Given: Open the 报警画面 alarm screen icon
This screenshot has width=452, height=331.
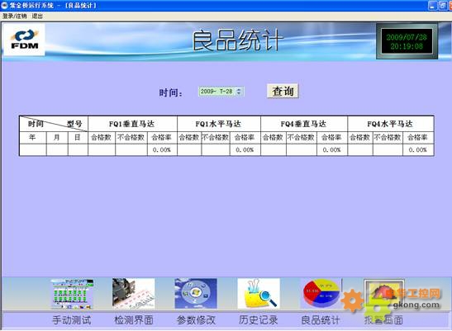Looking at the screenshot, I should (384, 294).
